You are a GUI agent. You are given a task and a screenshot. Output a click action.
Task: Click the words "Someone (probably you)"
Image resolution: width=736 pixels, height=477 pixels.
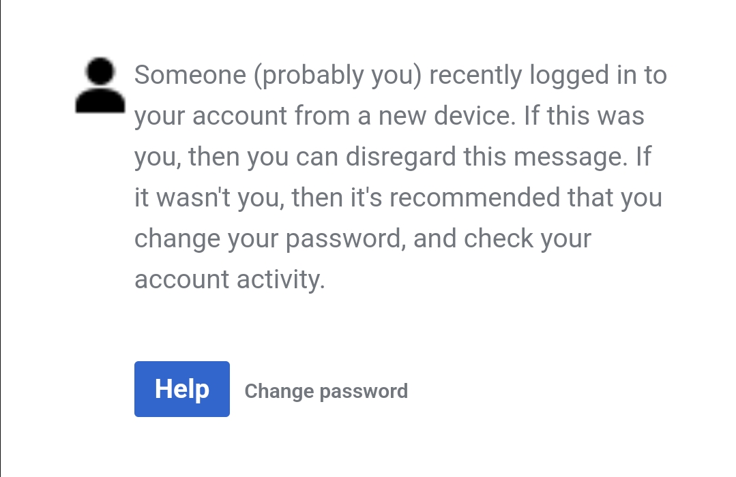coord(276,75)
